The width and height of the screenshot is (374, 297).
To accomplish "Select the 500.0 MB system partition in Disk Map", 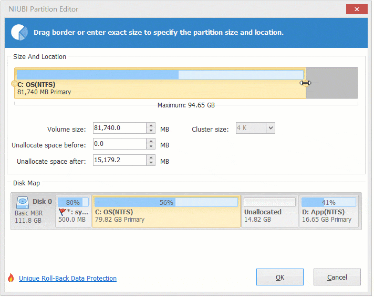I will (73, 211).
